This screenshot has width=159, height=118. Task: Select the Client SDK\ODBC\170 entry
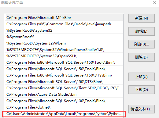pyautogui.click(x=64, y=88)
